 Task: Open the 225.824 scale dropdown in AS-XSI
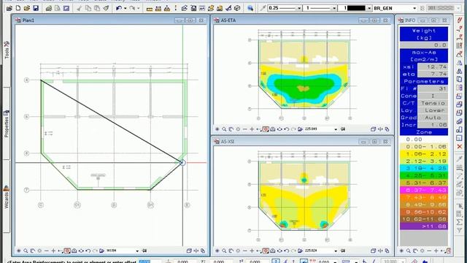point(336,251)
